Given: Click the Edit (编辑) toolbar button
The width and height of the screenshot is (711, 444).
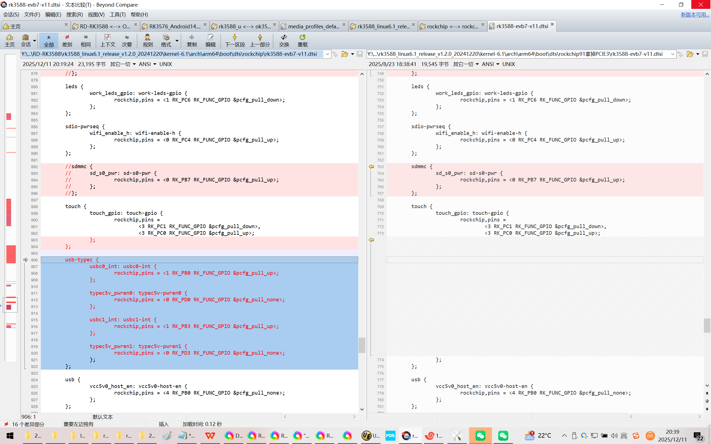Looking at the screenshot, I should (x=210, y=40).
